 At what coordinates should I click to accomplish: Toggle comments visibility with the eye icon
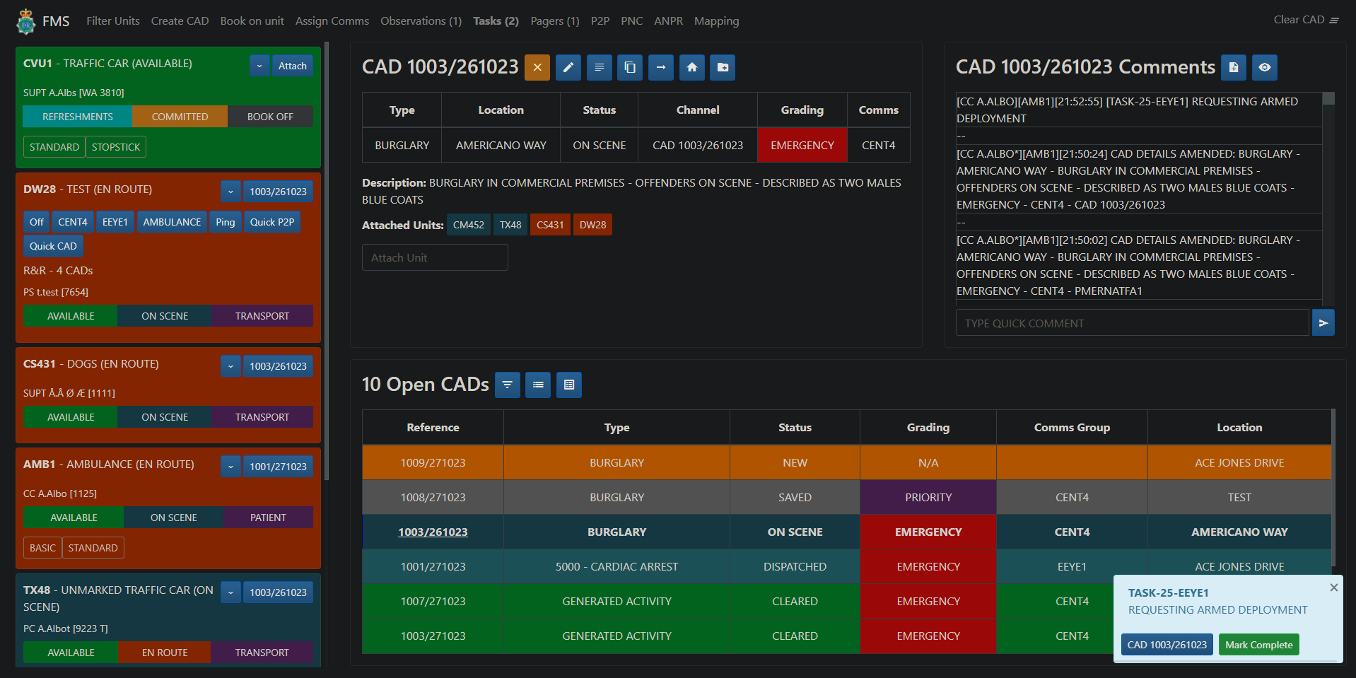(1265, 67)
